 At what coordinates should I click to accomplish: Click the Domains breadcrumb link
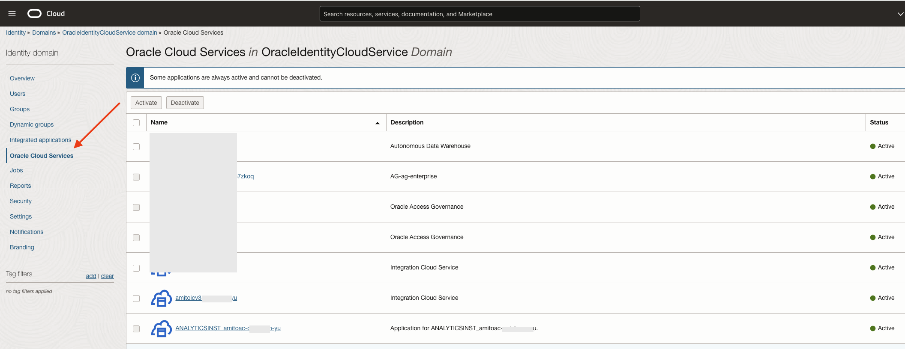click(44, 33)
